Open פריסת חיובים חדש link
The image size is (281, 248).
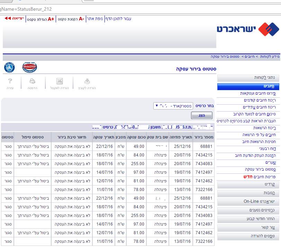260,177
